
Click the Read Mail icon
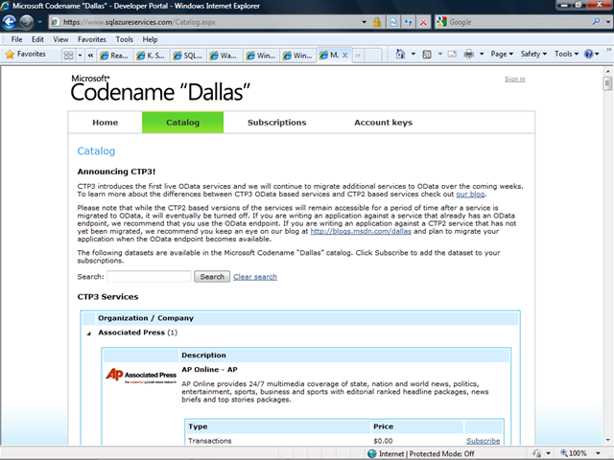(x=452, y=54)
